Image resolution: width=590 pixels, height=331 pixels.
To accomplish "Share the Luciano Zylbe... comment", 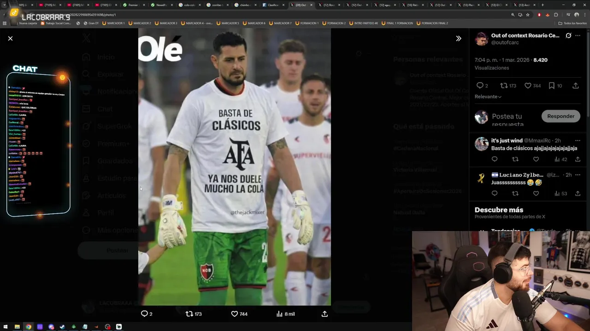I will tap(578, 194).
